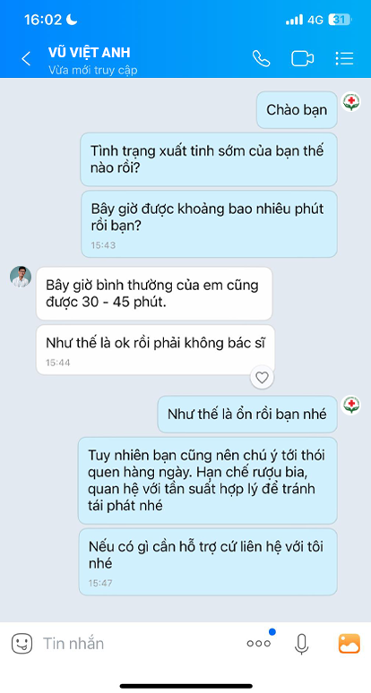Tap the 'Vừa mới truy cập' status text
Screen dimensions: 371x693
pos(93,70)
